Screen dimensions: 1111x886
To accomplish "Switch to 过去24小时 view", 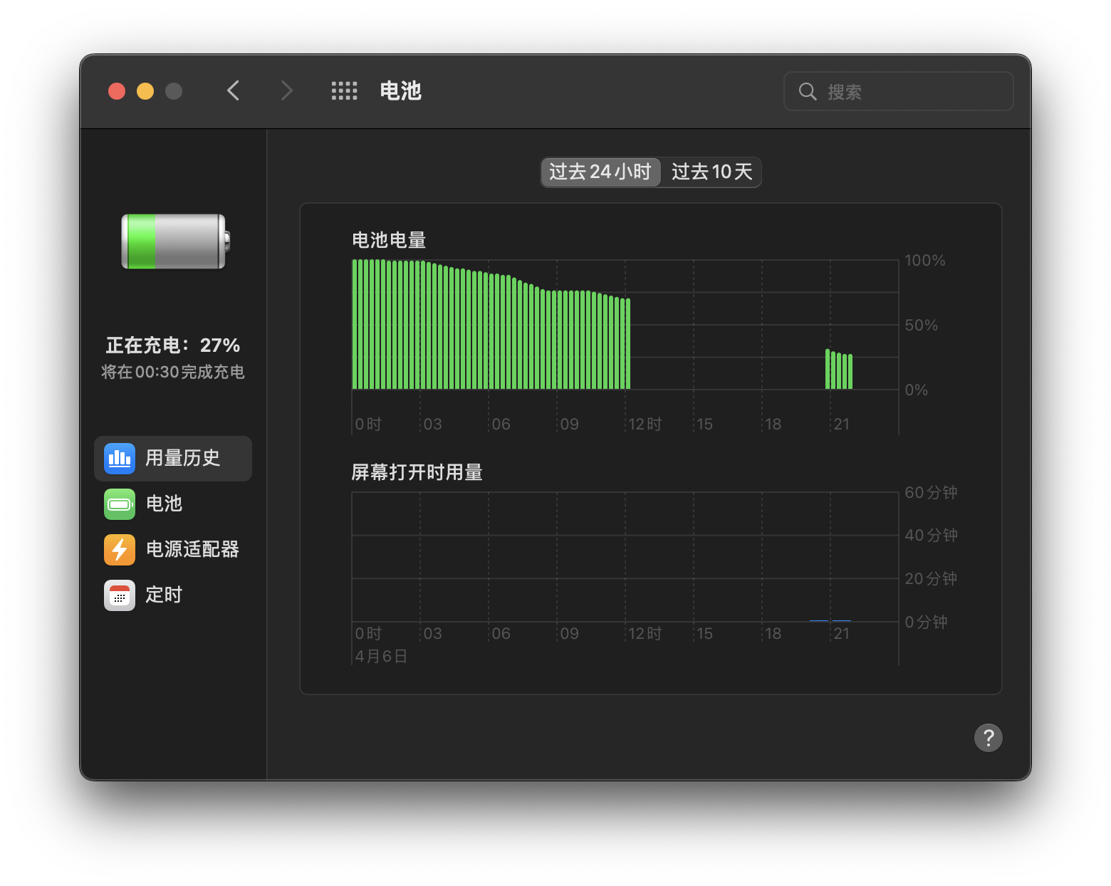I will coord(600,172).
